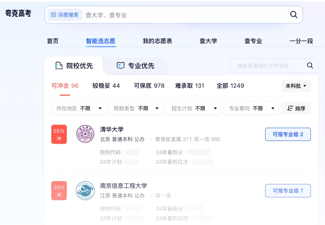Image resolution: width=325 pixels, height=225 pixels.
Task: Click the 30% 冲 badge
Action: 59,191
